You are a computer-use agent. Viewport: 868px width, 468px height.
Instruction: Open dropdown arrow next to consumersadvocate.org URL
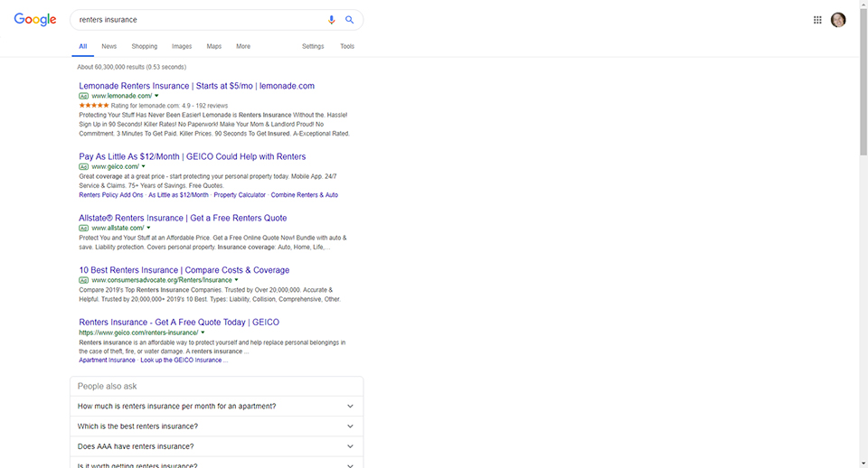(236, 280)
